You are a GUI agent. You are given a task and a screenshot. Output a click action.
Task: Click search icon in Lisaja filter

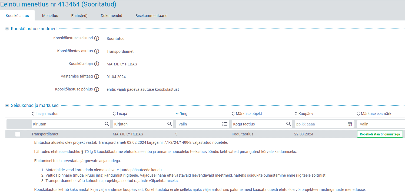170,124
